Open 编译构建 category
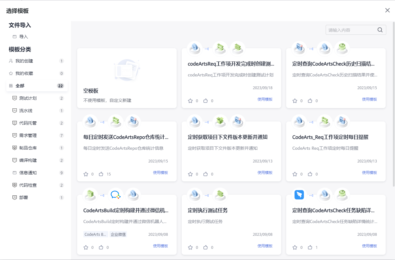The image size is (395, 260). [37, 160]
